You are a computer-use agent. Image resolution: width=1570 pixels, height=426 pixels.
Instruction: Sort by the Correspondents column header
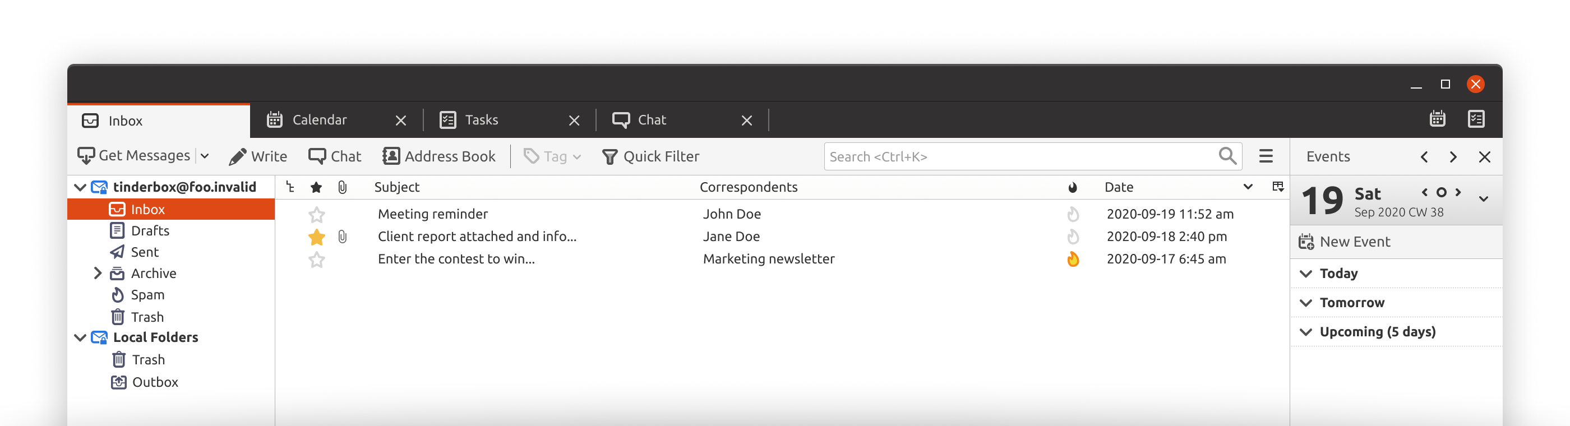[749, 187]
